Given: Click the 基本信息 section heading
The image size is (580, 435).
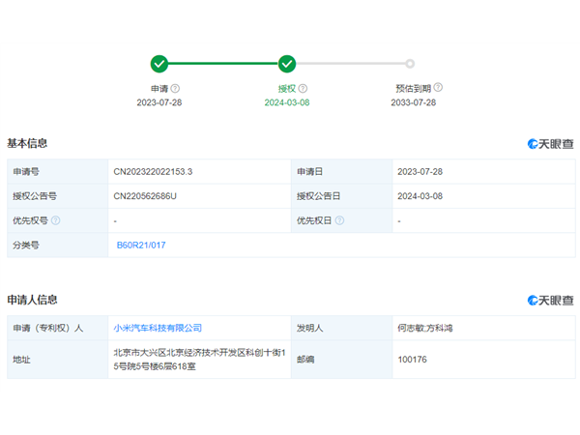Looking at the screenshot, I should (27, 144).
